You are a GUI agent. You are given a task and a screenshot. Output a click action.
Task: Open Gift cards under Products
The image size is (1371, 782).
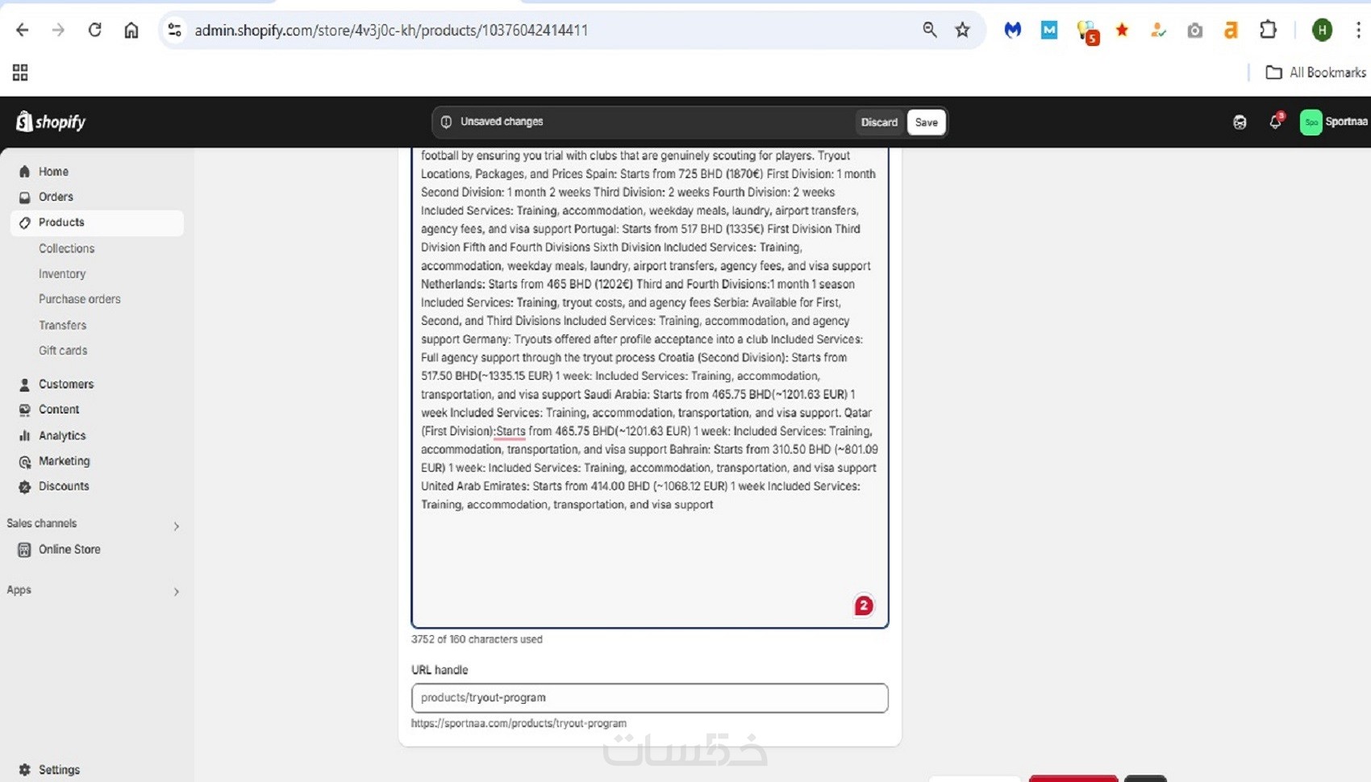pos(63,351)
